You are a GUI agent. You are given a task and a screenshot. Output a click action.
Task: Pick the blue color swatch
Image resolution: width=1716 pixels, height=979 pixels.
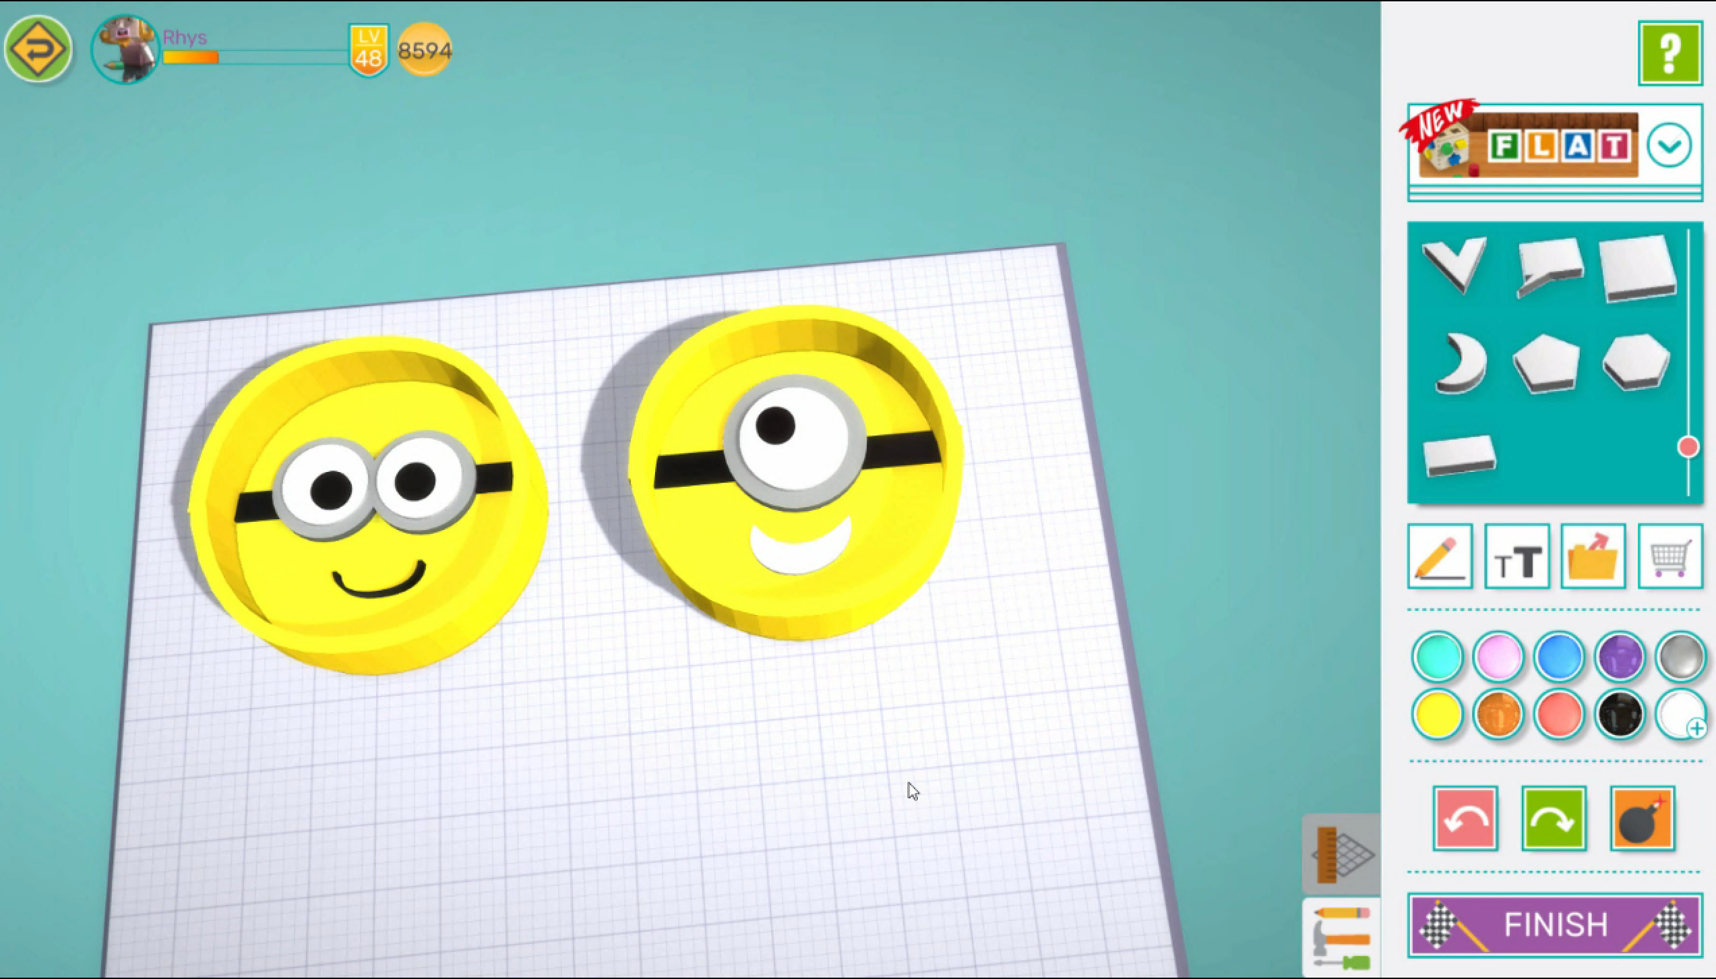pos(1559,655)
